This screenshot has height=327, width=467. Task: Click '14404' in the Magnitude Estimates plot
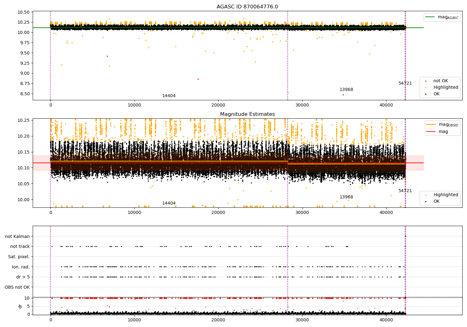(x=169, y=203)
